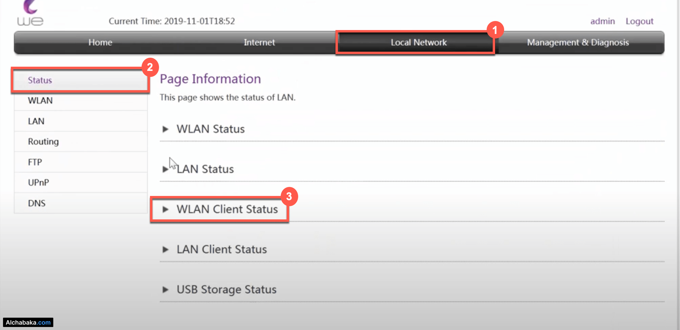The width and height of the screenshot is (680, 330).
Task: Click the WE logo icon
Action: (30, 14)
